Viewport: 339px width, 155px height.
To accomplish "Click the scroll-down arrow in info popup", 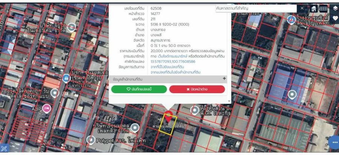I will [x=229, y=101].
